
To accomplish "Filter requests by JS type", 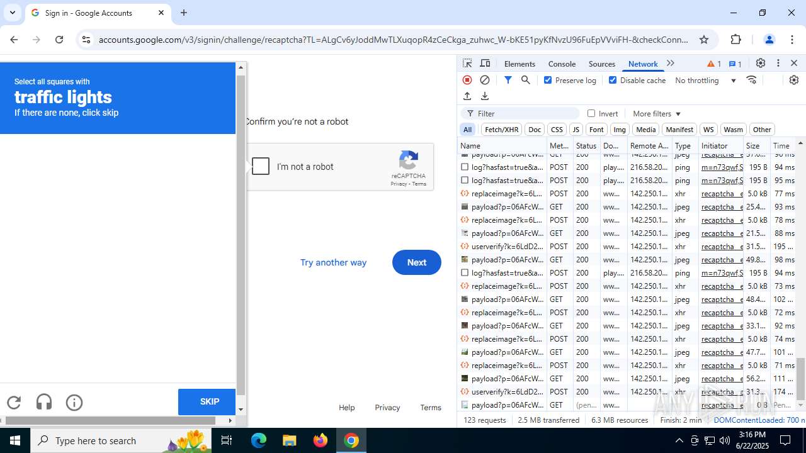I will coord(576,130).
